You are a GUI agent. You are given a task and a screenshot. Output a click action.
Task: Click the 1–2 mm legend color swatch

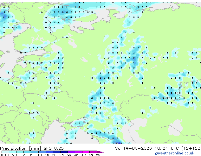coord(20,152)
